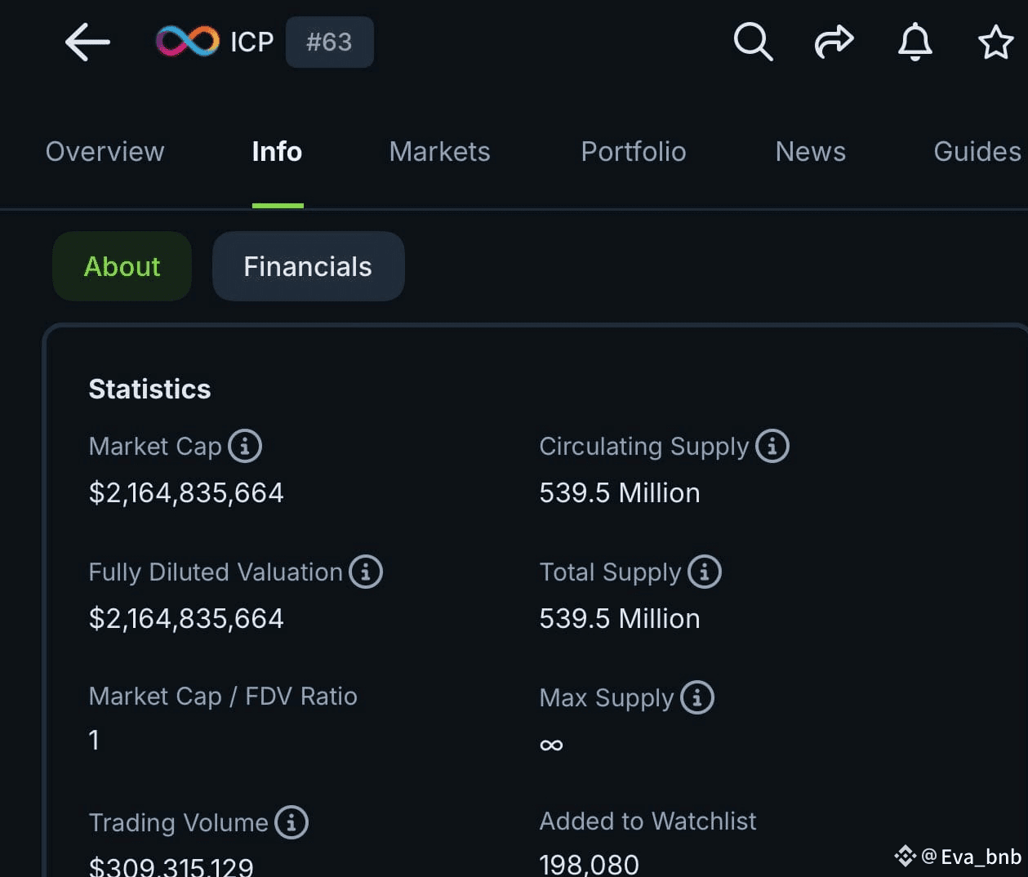Viewport: 1028px width, 877px height.
Task: Tap the share arrow icon
Action: coord(834,42)
